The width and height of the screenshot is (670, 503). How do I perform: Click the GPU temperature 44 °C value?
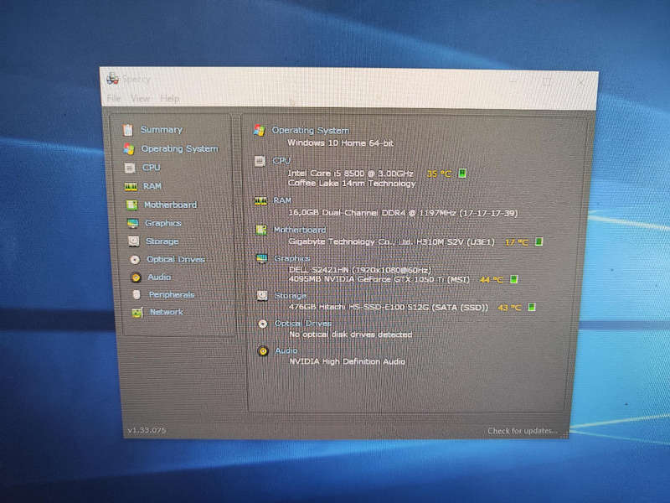point(492,280)
